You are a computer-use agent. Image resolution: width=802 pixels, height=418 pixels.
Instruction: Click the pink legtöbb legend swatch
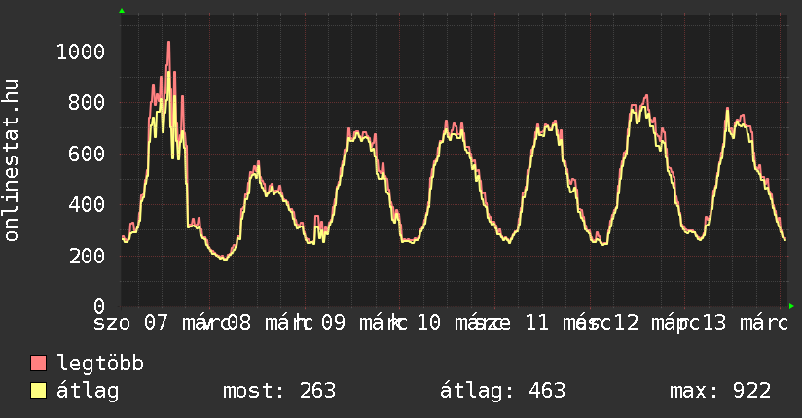coord(39,365)
